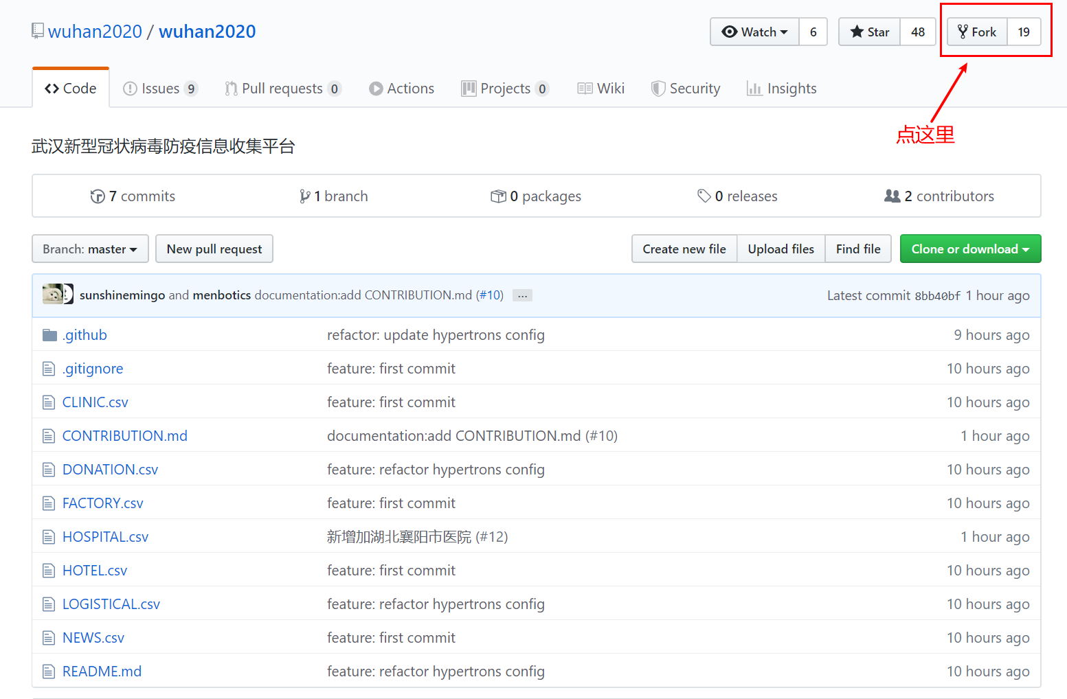This screenshot has width=1067, height=699.
Task: Open latest commit hash 8bb40bf
Action: pos(938,296)
